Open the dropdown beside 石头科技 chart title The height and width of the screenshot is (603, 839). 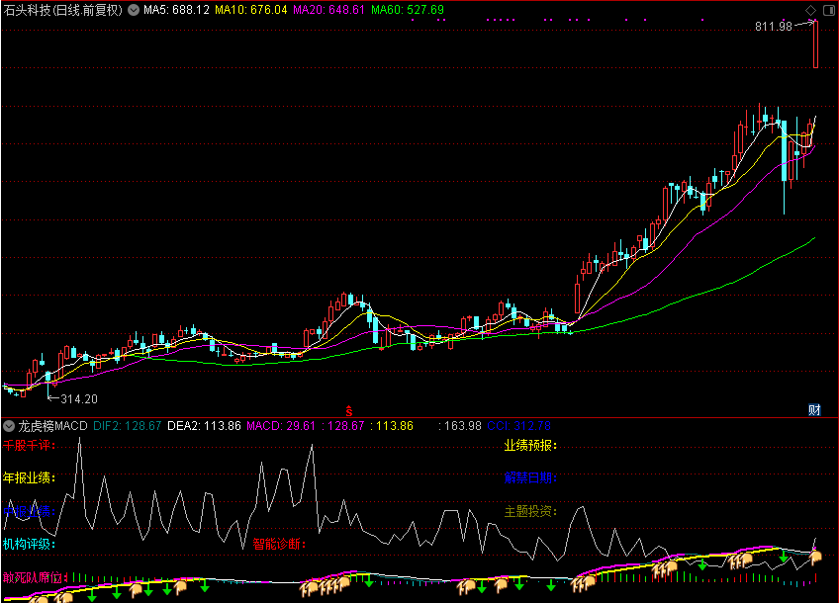coord(134,9)
